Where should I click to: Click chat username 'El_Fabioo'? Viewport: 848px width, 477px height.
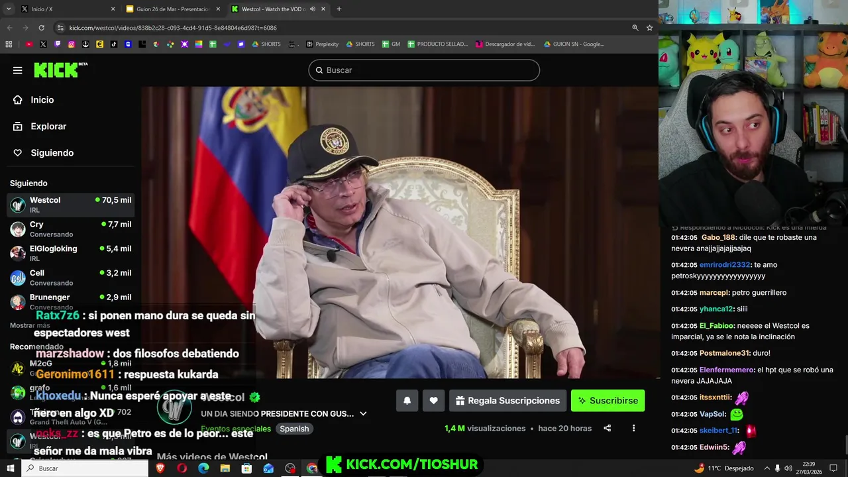pyautogui.click(x=716, y=326)
